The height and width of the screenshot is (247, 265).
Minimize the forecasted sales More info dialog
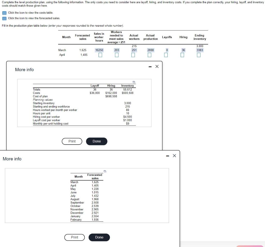pyautogui.click(x=167, y=156)
